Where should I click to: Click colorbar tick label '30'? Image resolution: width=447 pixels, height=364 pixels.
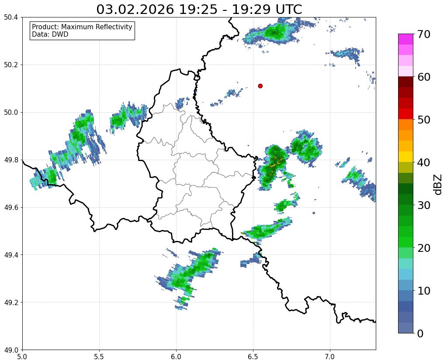point(424,205)
